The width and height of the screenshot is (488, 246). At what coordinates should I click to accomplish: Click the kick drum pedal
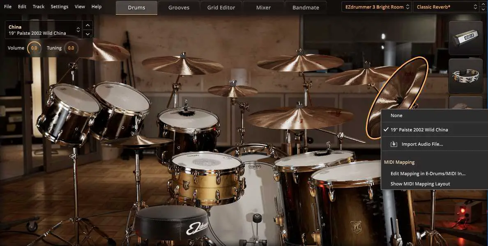[x=258, y=219]
